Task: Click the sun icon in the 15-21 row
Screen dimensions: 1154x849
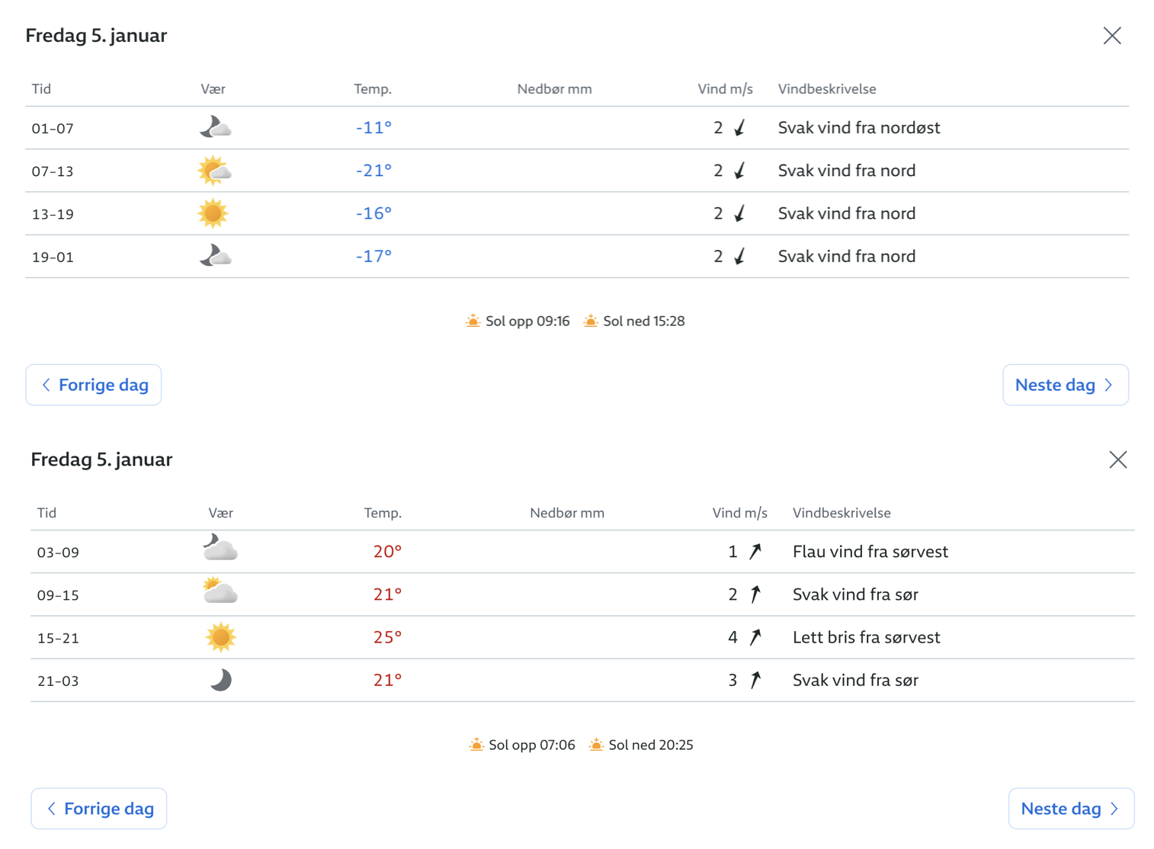Action: pyautogui.click(x=220, y=637)
